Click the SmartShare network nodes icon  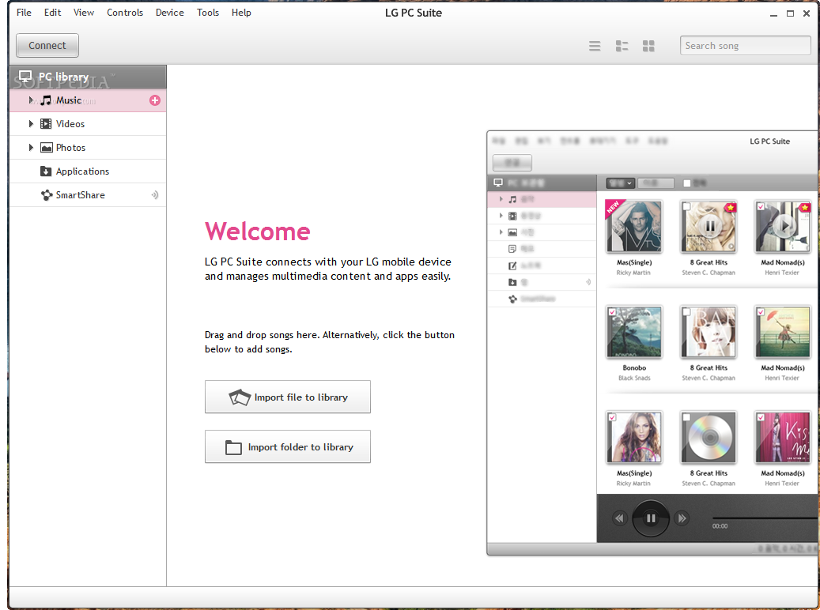(x=47, y=195)
